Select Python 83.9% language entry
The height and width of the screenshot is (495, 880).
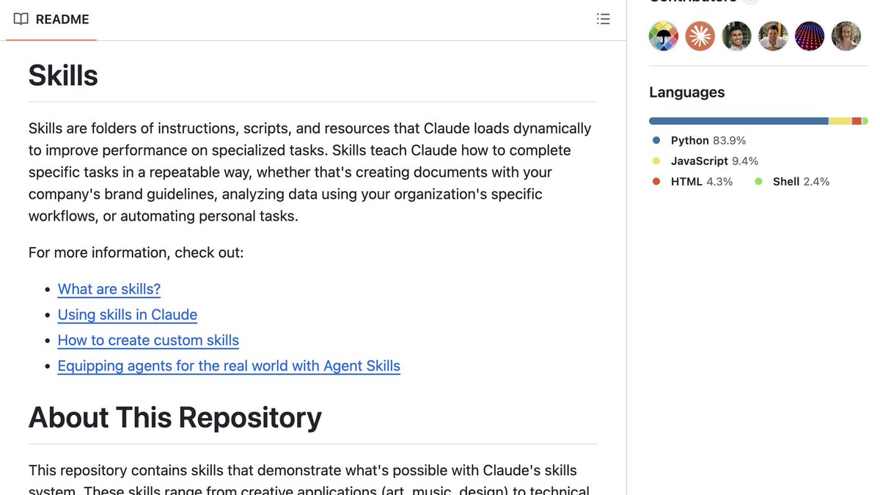pyautogui.click(x=699, y=140)
